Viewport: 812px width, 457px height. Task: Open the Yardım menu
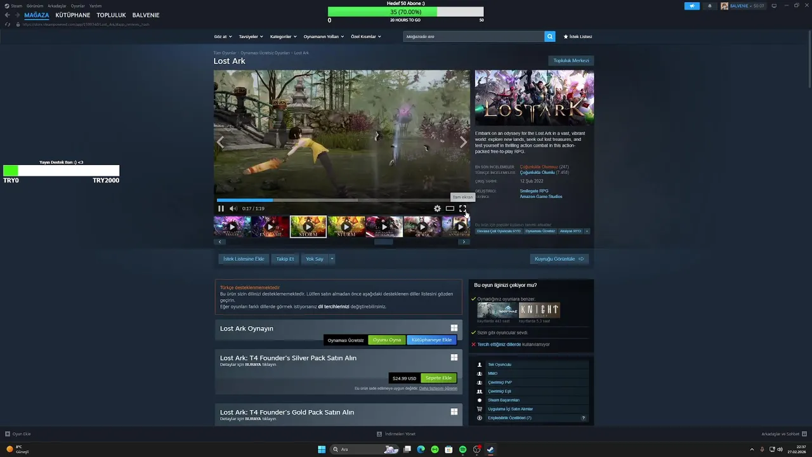click(x=95, y=6)
